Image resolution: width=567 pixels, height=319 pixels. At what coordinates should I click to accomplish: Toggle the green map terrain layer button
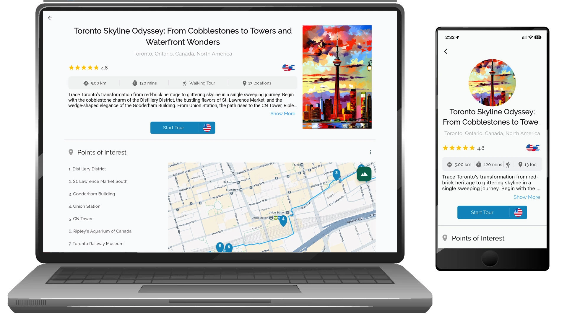364,174
